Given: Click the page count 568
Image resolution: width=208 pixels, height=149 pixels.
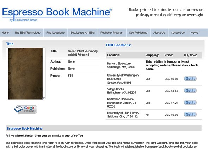Looking at the screenshot, I should (x=71, y=76).
